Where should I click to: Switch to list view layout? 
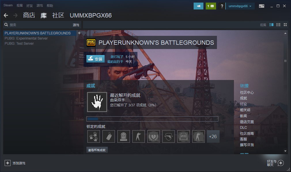(x=278, y=25)
